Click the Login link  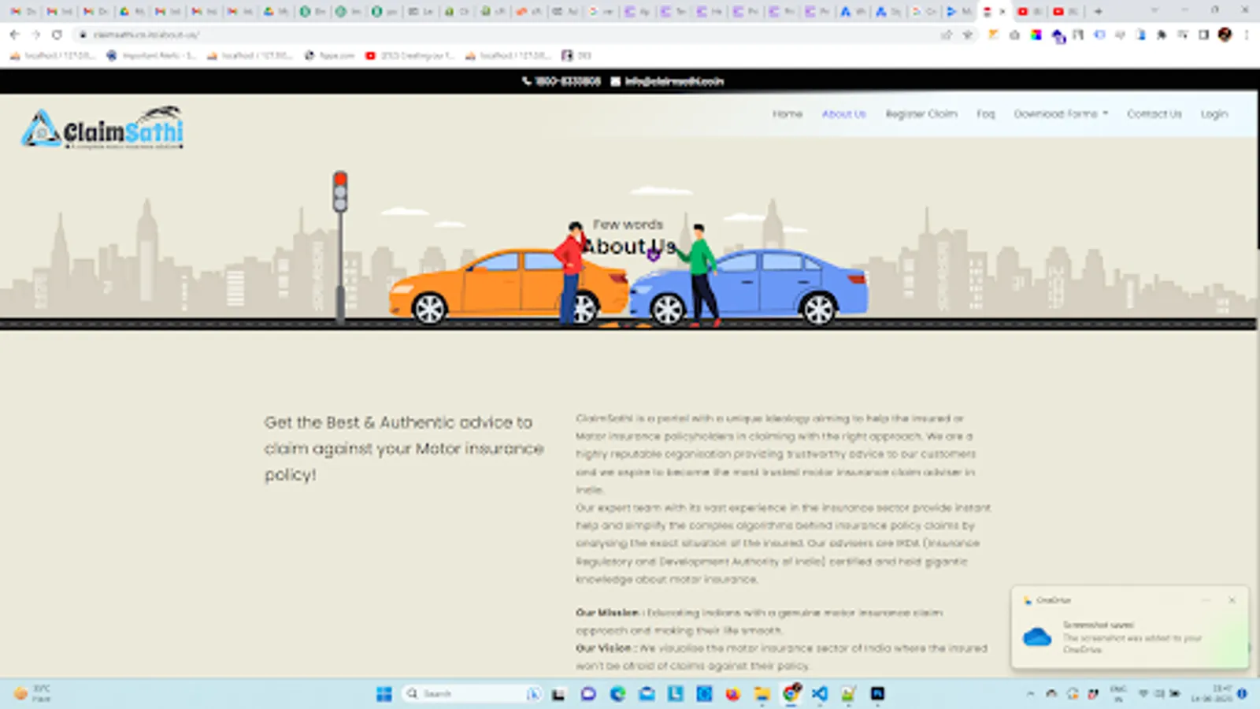pyautogui.click(x=1214, y=114)
